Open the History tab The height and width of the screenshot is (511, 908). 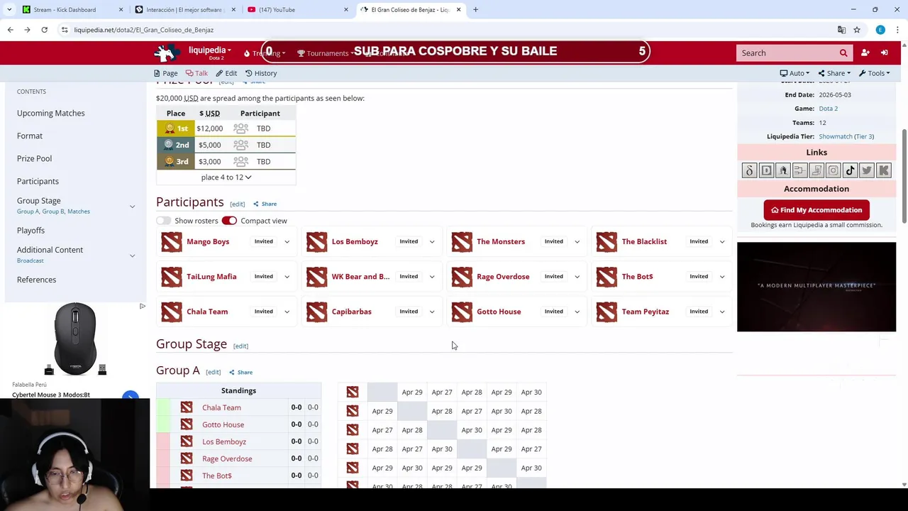pyautogui.click(x=261, y=73)
